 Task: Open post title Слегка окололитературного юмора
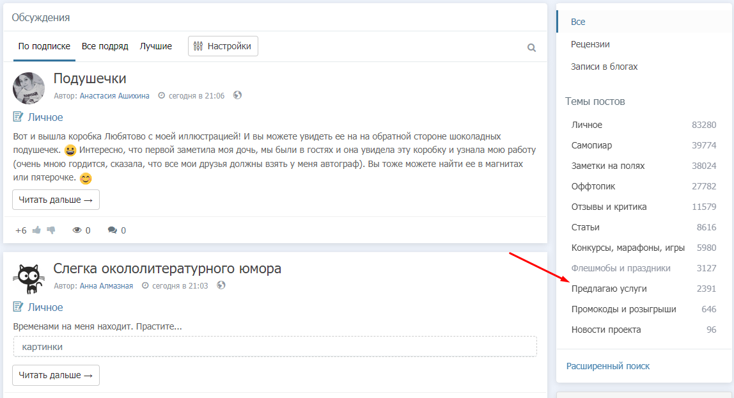(168, 268)
